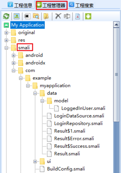Click the yellow open folder toolbar icon
This screenshot has width=121, height=173.
click(46, 16)
